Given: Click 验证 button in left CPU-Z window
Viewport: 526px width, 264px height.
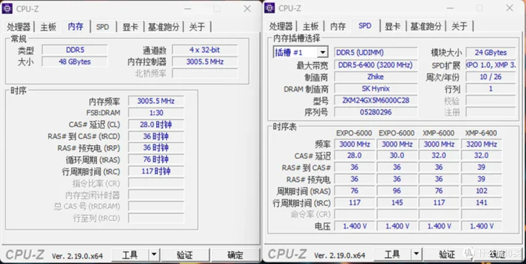Looking at the screenshot, I should tap(185, 255).
